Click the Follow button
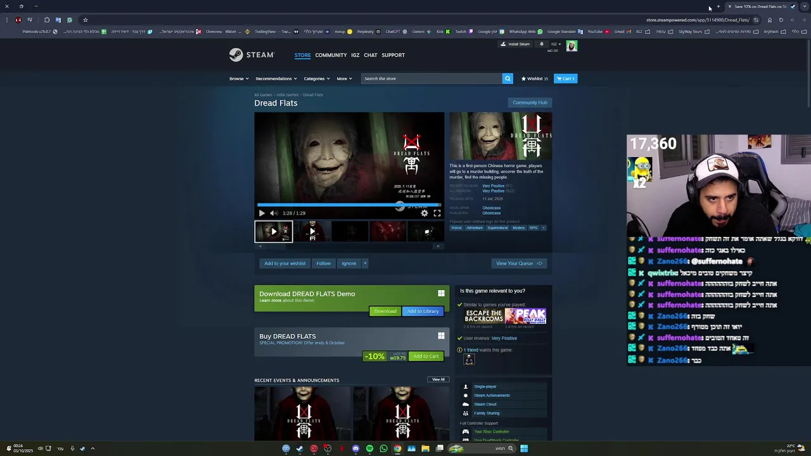Image resolution: width=811 pixels, height=456 pixels. 323,263
